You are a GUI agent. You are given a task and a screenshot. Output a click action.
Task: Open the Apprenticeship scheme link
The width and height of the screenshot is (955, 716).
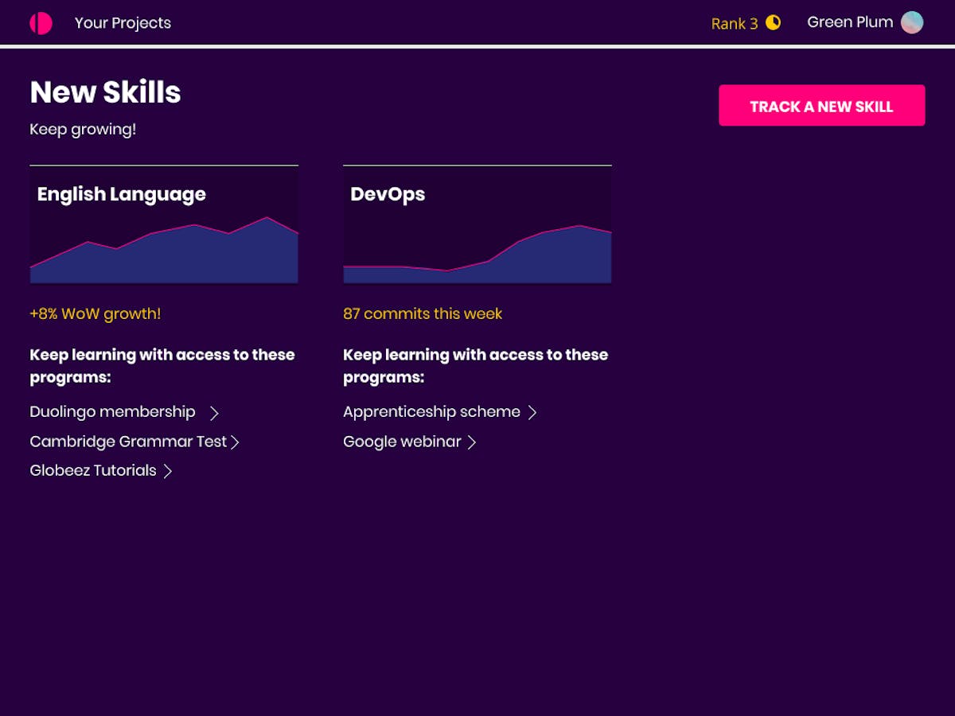(431, 412)
